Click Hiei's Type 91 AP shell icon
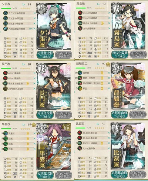 80,148
